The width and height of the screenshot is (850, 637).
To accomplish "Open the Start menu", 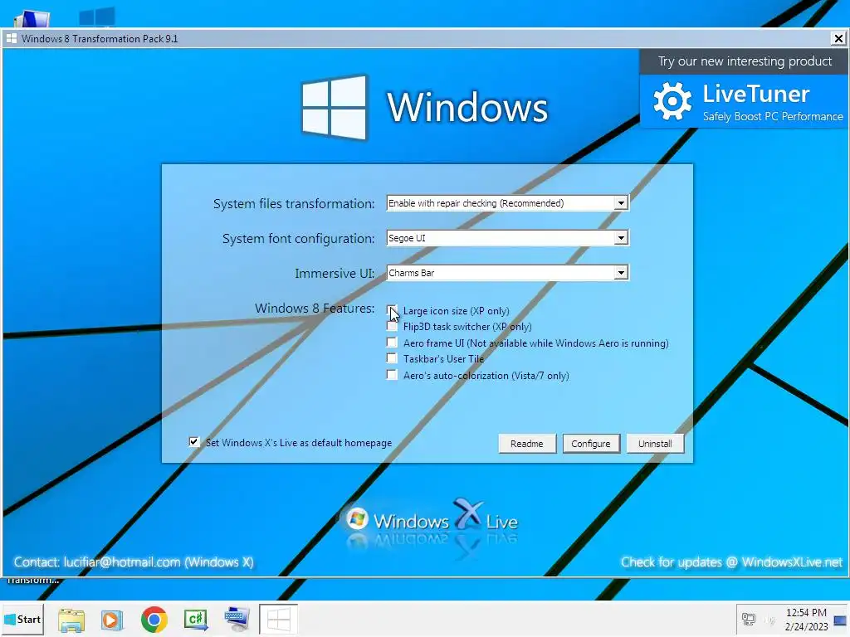I will [22, 619].
